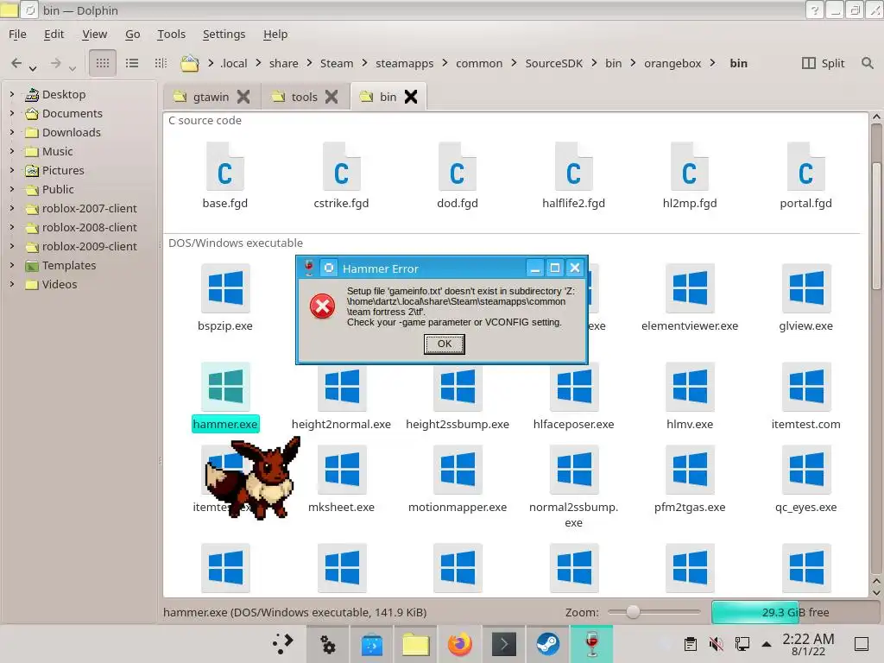Screen dimensions: 884x663
Task: Open the Edit menu
Action: [54, 34]
